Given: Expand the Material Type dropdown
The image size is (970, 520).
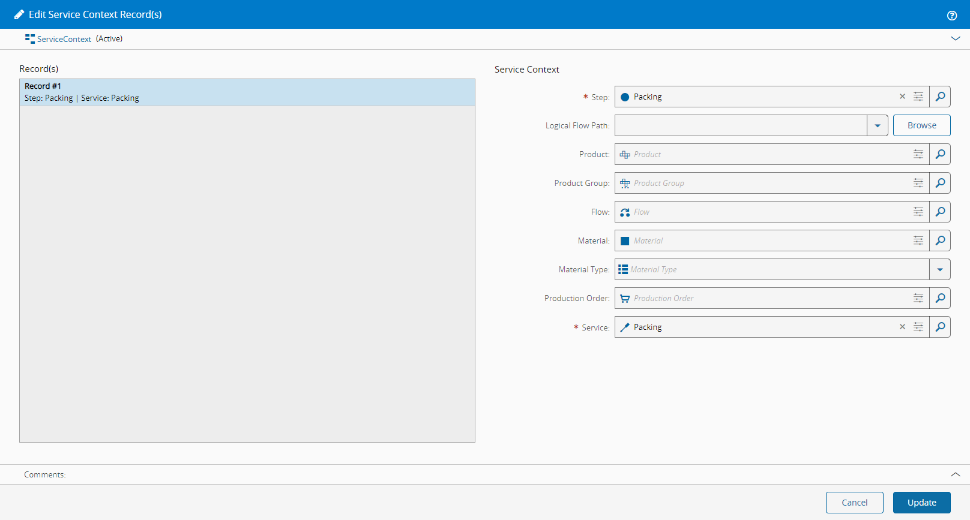Looking at the screenshot, I should pos(940,269).
